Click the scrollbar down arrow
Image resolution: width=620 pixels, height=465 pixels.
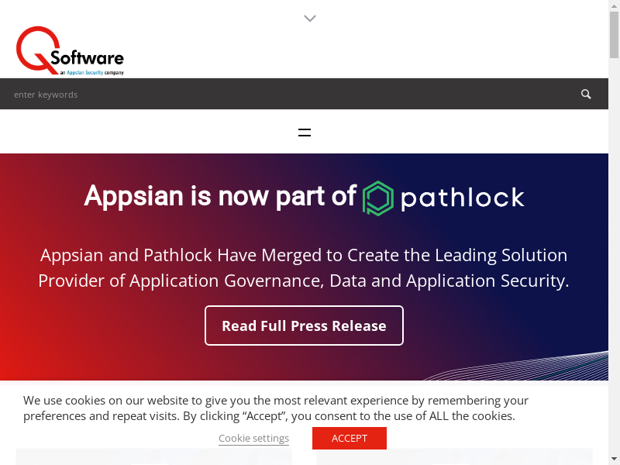(614, 459)
